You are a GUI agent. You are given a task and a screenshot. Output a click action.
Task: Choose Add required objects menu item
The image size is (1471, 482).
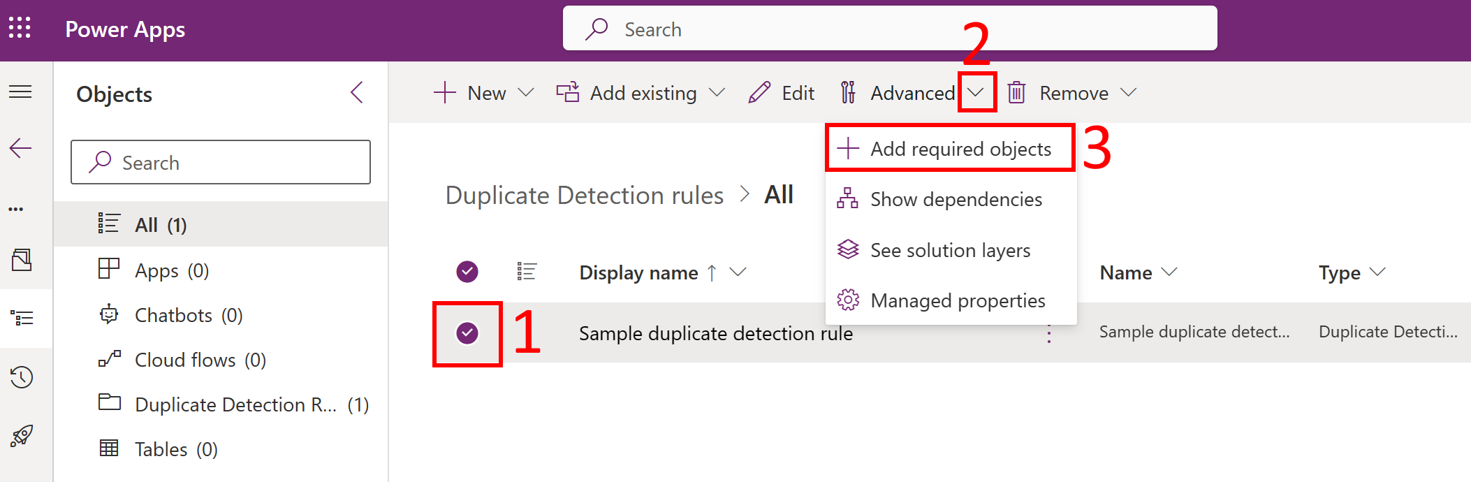coord(950,148)
